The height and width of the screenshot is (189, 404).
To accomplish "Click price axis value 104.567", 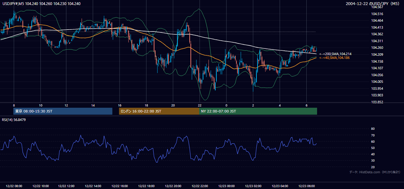I will (x=377, y=7).
